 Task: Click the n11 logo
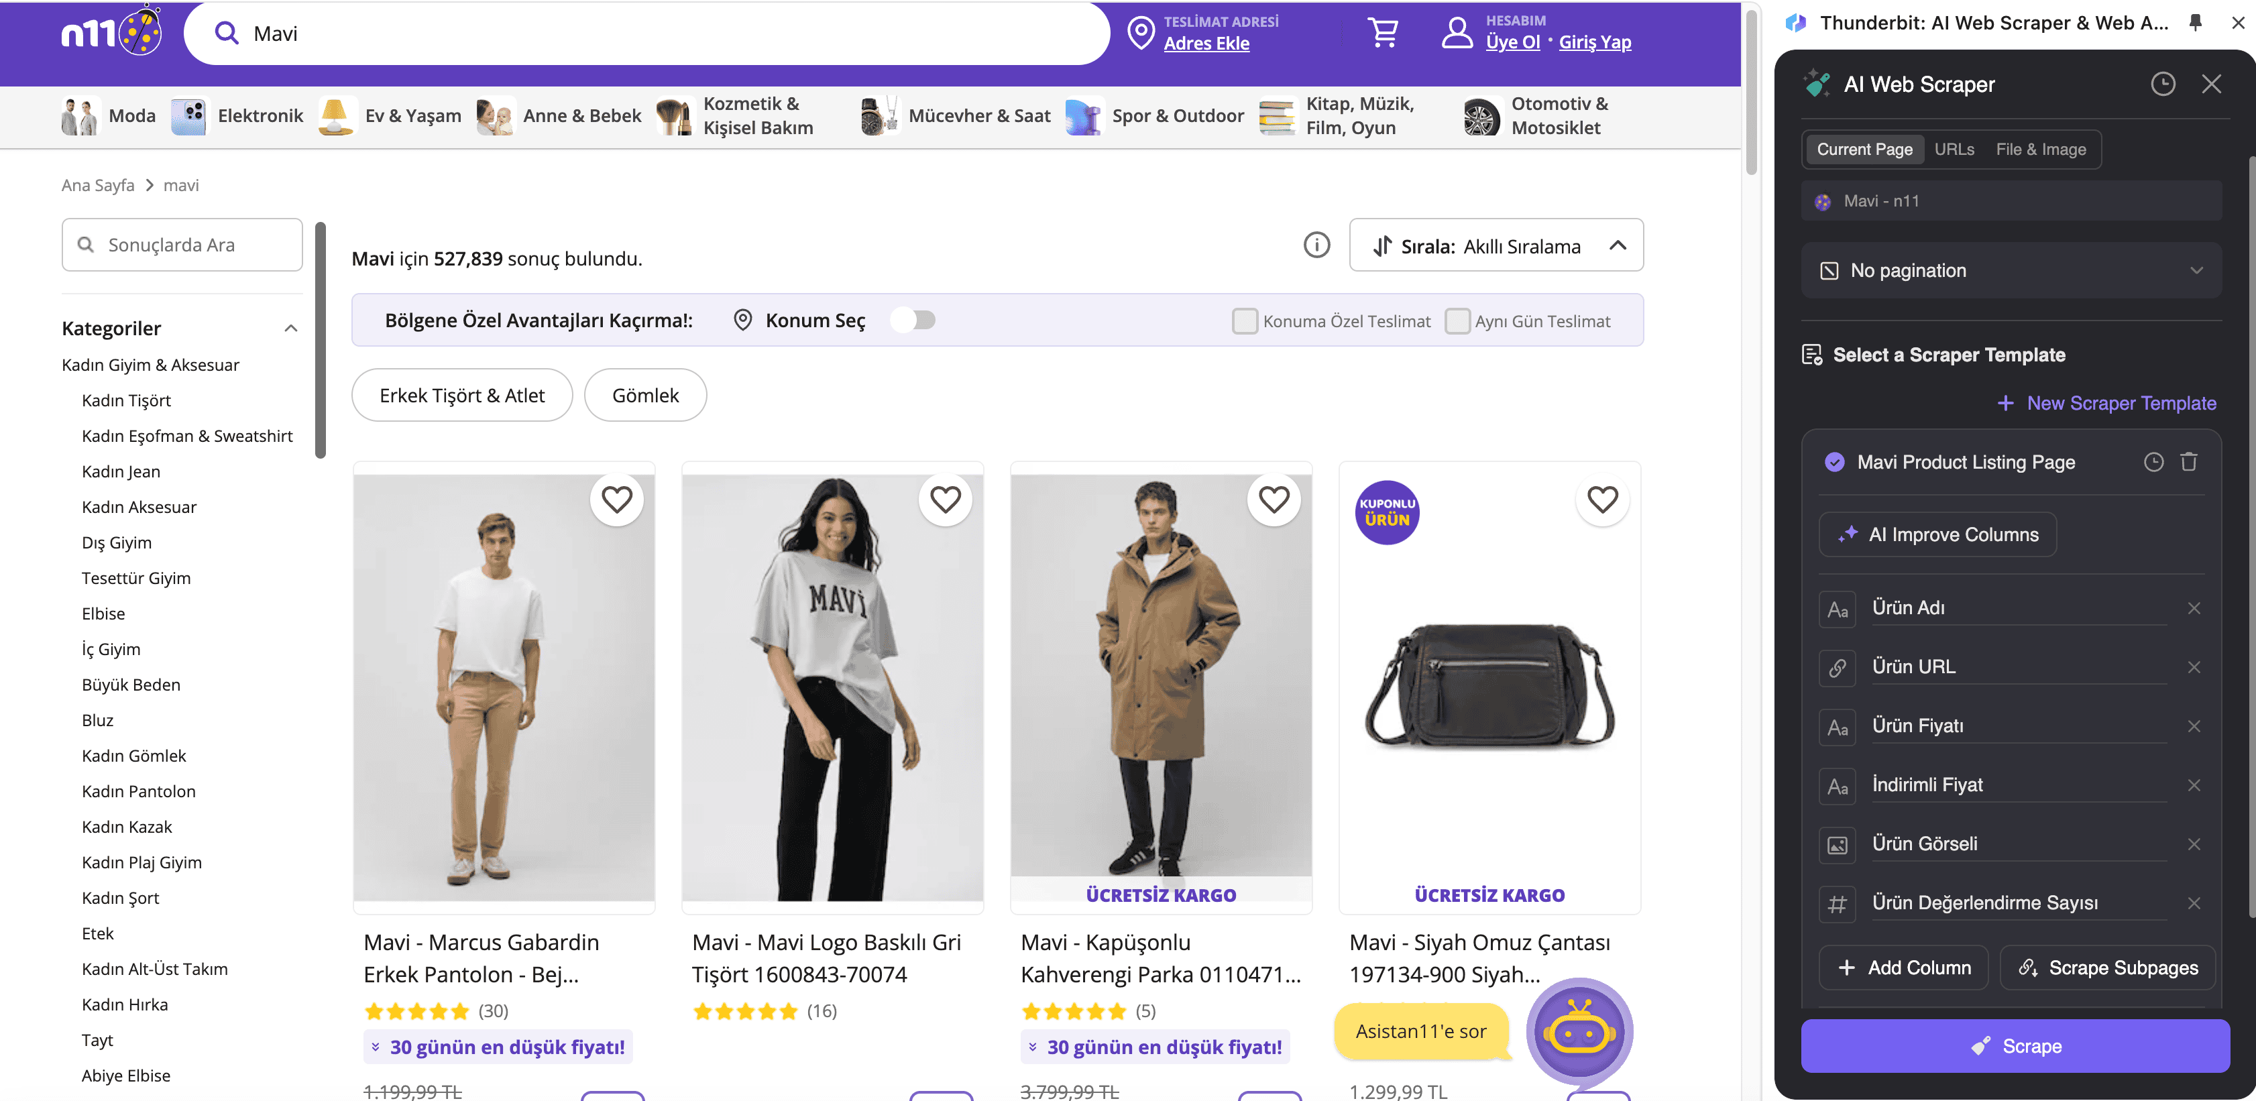point(111,32)
